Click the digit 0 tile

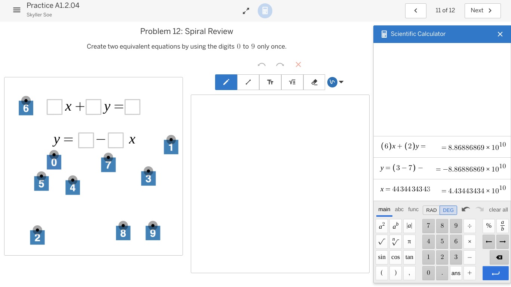coord(54,162)
